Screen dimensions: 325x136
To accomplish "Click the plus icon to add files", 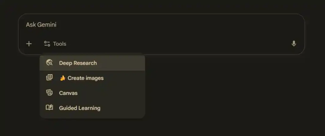I will 29,44.
